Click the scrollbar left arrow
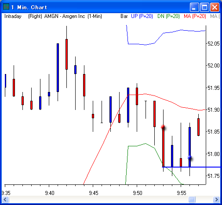This screenshot has height=205, width=222. pos(5,199)
